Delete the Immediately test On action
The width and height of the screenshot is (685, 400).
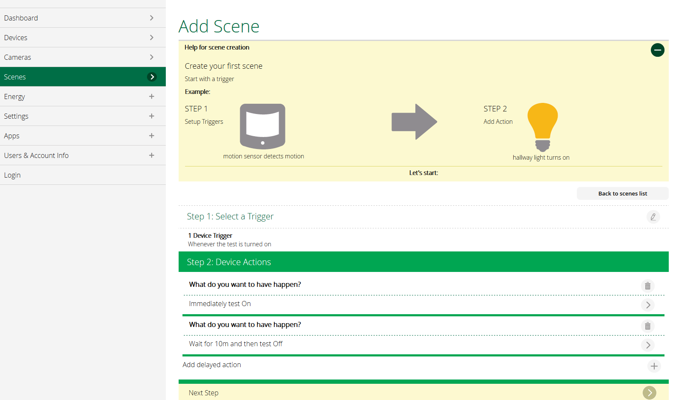pyautogui.click(x=648, y=286)
